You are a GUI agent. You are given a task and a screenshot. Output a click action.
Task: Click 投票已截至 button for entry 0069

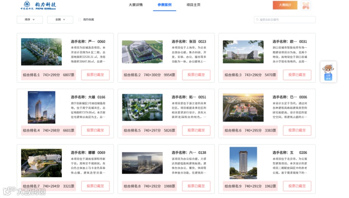point(95,186)
